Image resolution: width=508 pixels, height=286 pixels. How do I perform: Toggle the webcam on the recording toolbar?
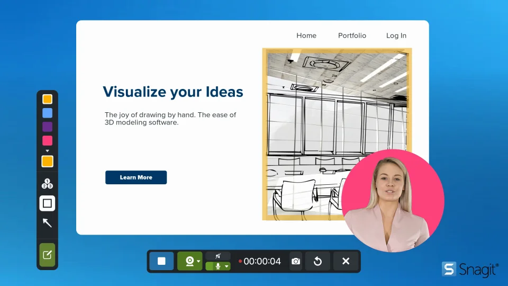pyautogui.click(x=188, y=261)
